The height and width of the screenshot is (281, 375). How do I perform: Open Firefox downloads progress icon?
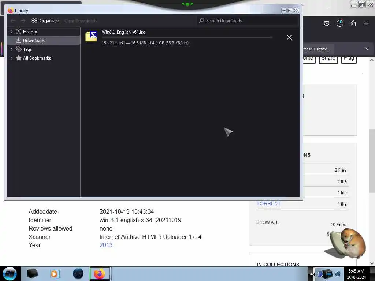(x=339, y=23)
